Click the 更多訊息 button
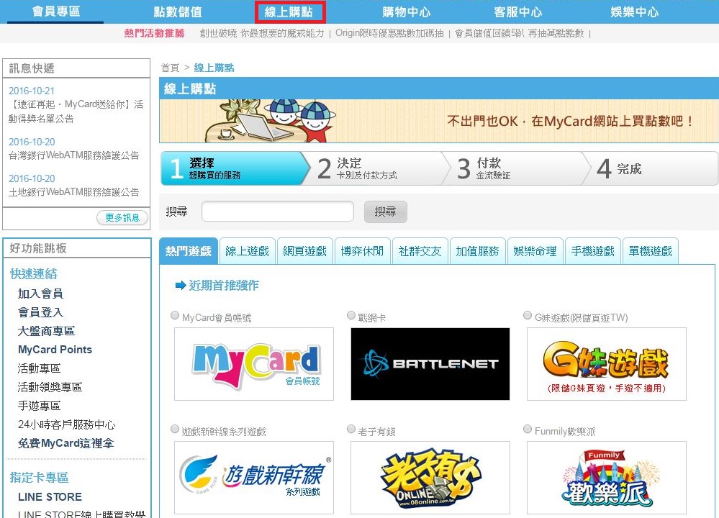 click(122, 217)
